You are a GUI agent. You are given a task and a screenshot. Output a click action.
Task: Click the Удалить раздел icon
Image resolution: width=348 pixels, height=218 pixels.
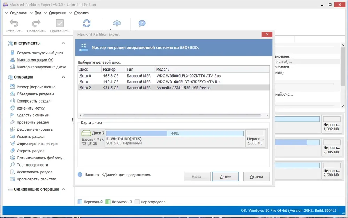pyautogui.click(x=13, y=136)
